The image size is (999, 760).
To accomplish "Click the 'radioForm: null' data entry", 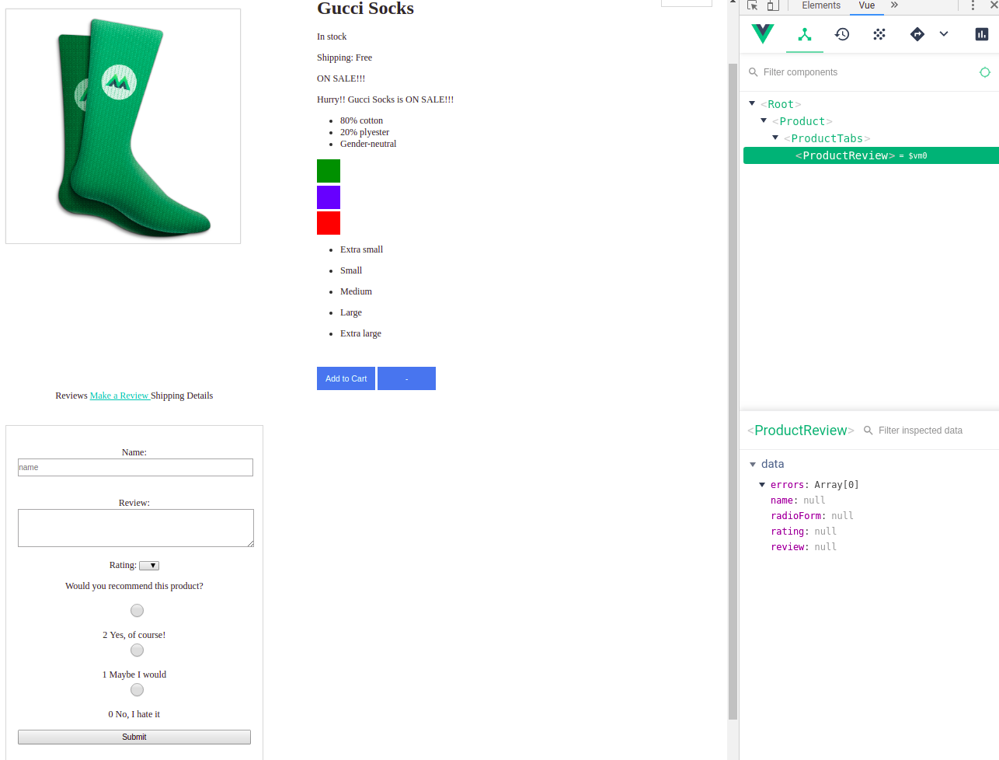I will tap(812, 516).
